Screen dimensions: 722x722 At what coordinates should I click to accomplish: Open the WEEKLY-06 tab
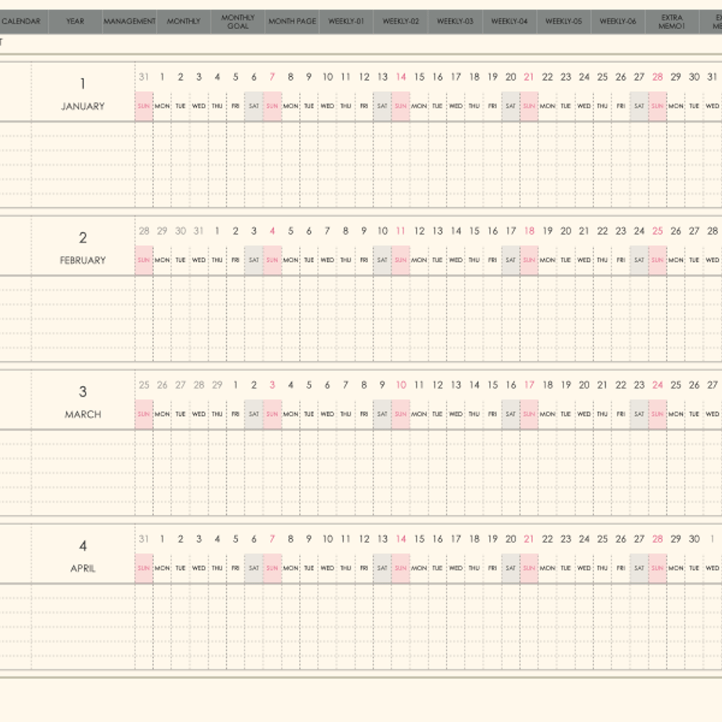(x=618, y=21)
